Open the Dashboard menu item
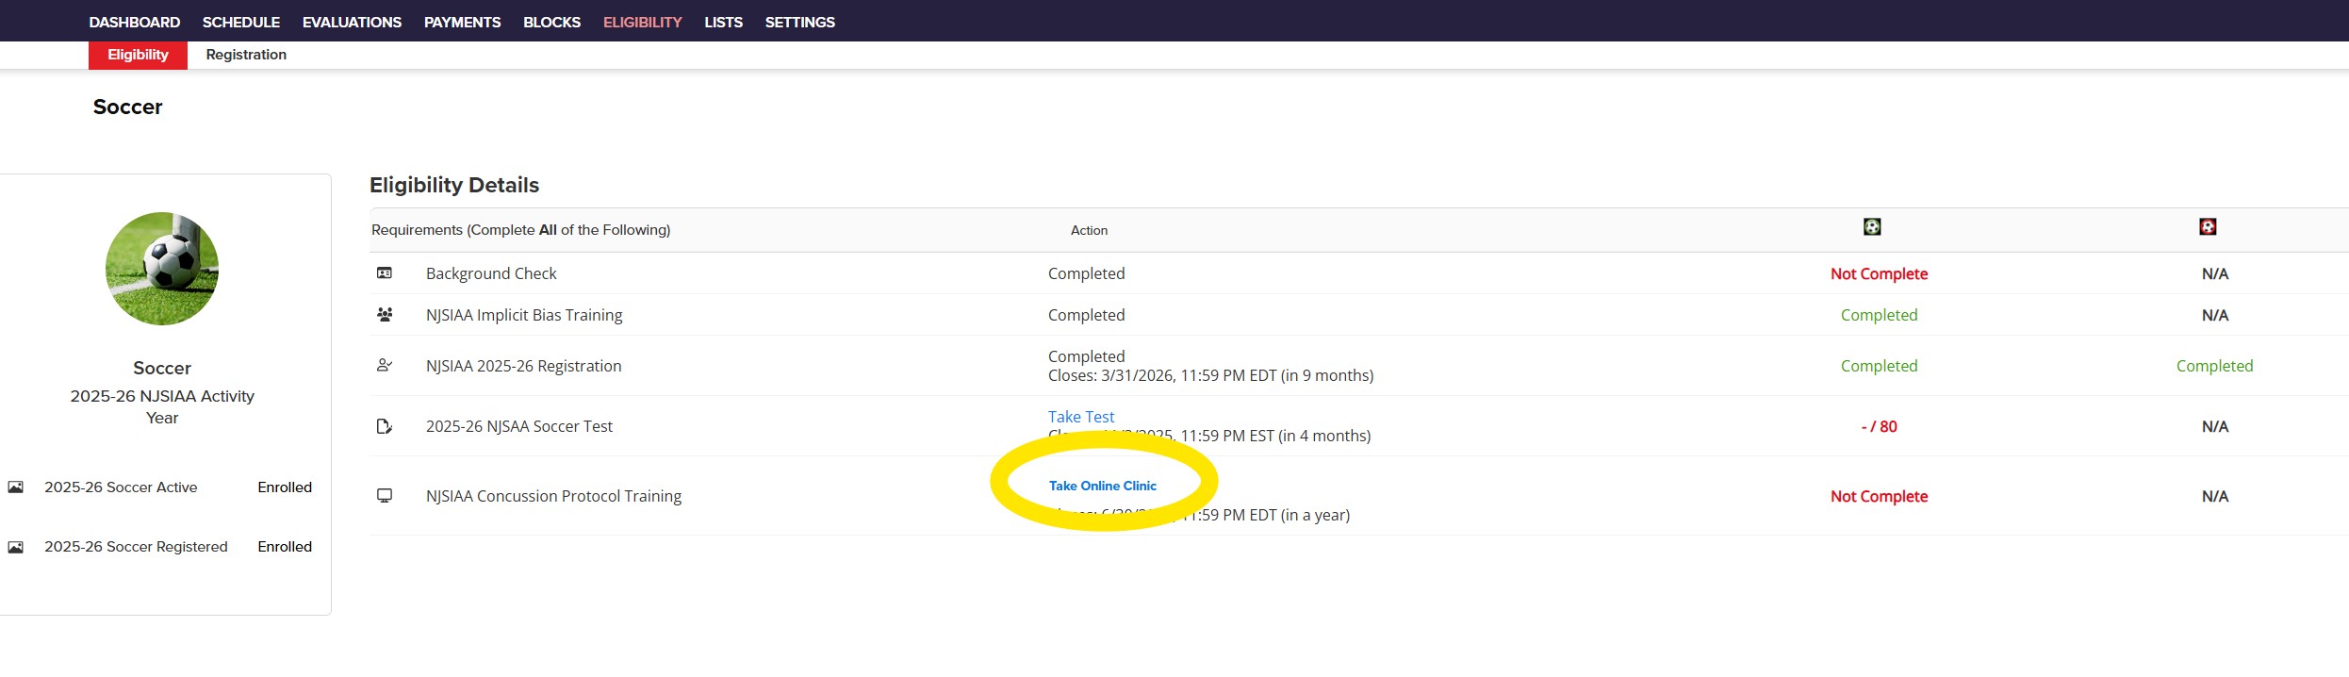 tap(135, 22)
